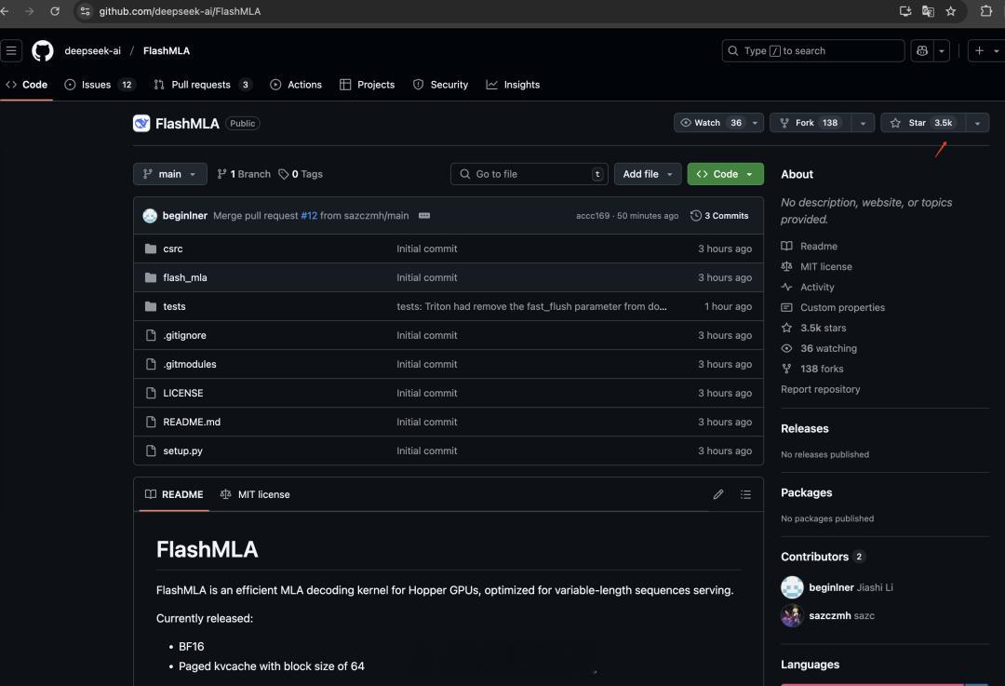Expand the Add file dropdown
The width and height of the screenshot is (1005, 686).
point(648,174)
